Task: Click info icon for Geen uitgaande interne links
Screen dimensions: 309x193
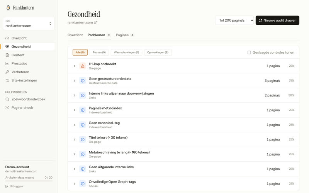Action: (83, 169)
